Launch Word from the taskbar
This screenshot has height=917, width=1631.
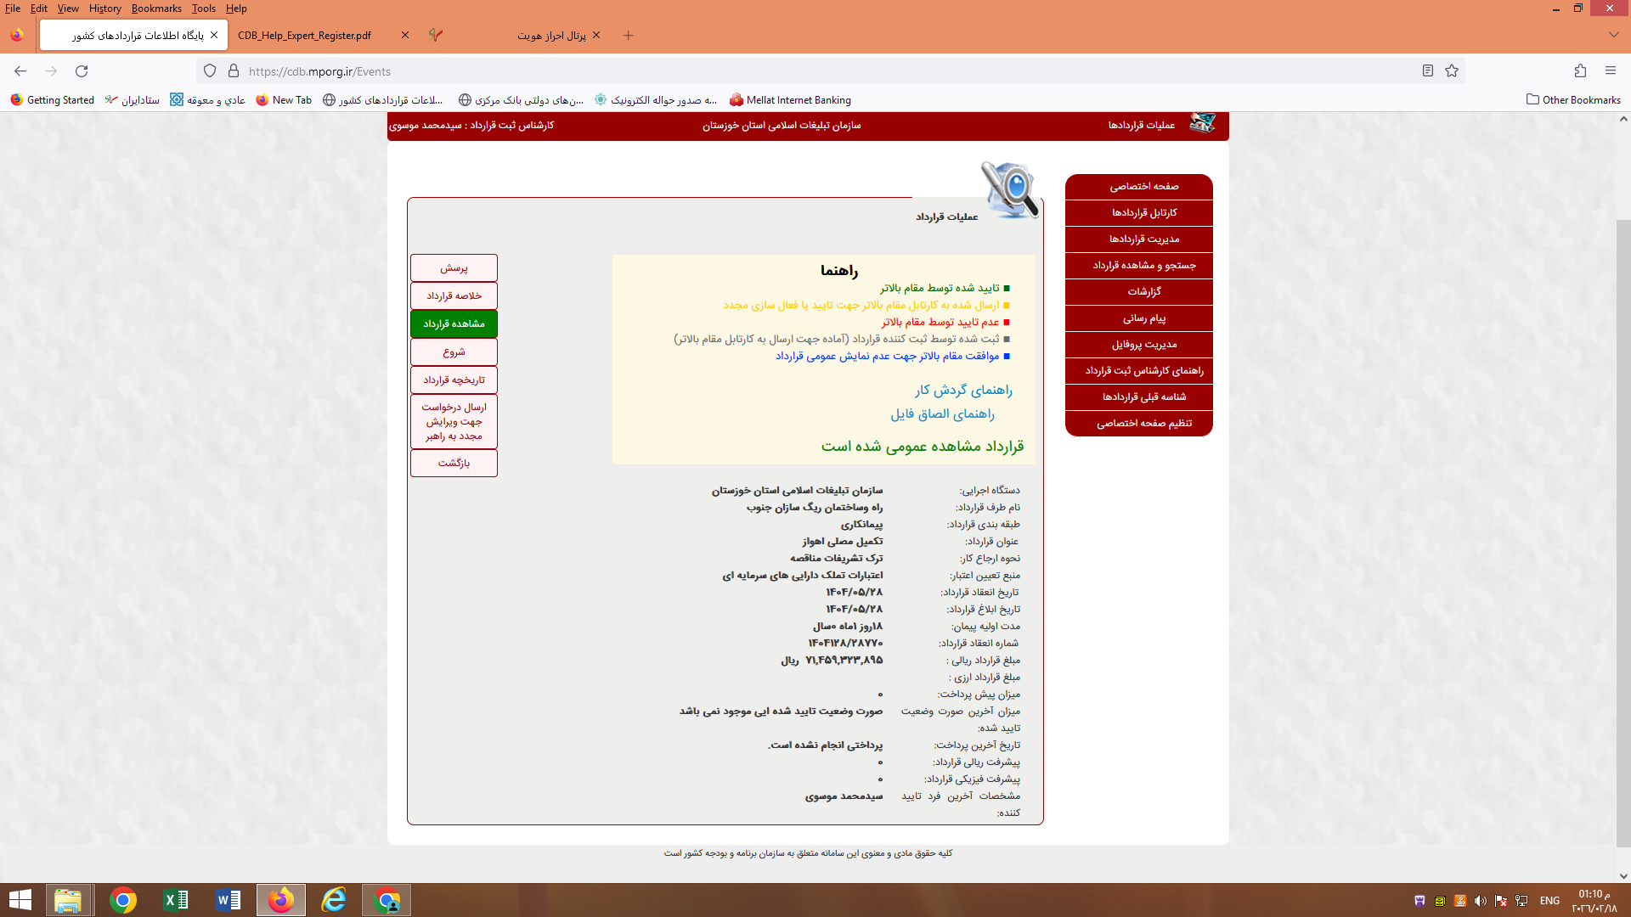[229, 900]
